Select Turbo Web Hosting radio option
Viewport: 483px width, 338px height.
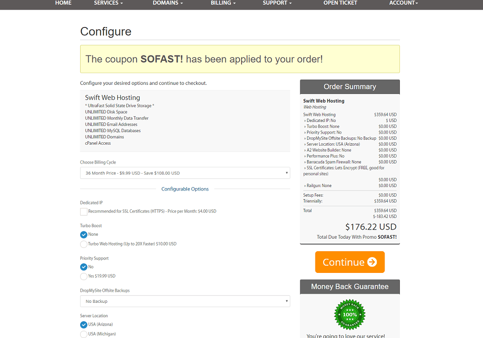pyautogui.click(x=84, y=244)
